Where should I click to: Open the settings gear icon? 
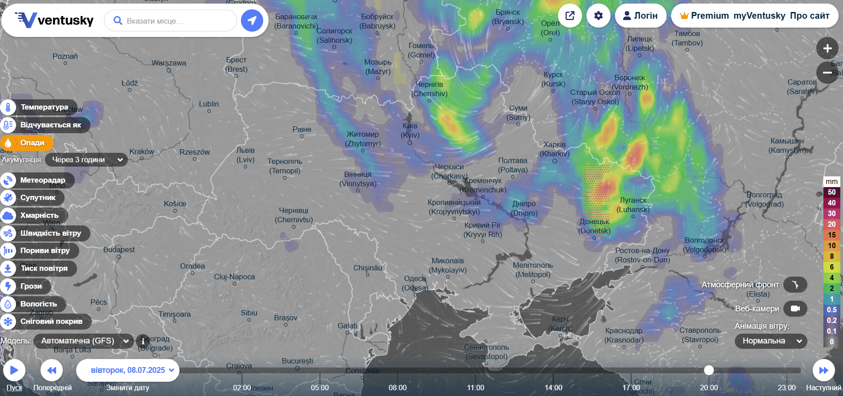pos(599,16)
